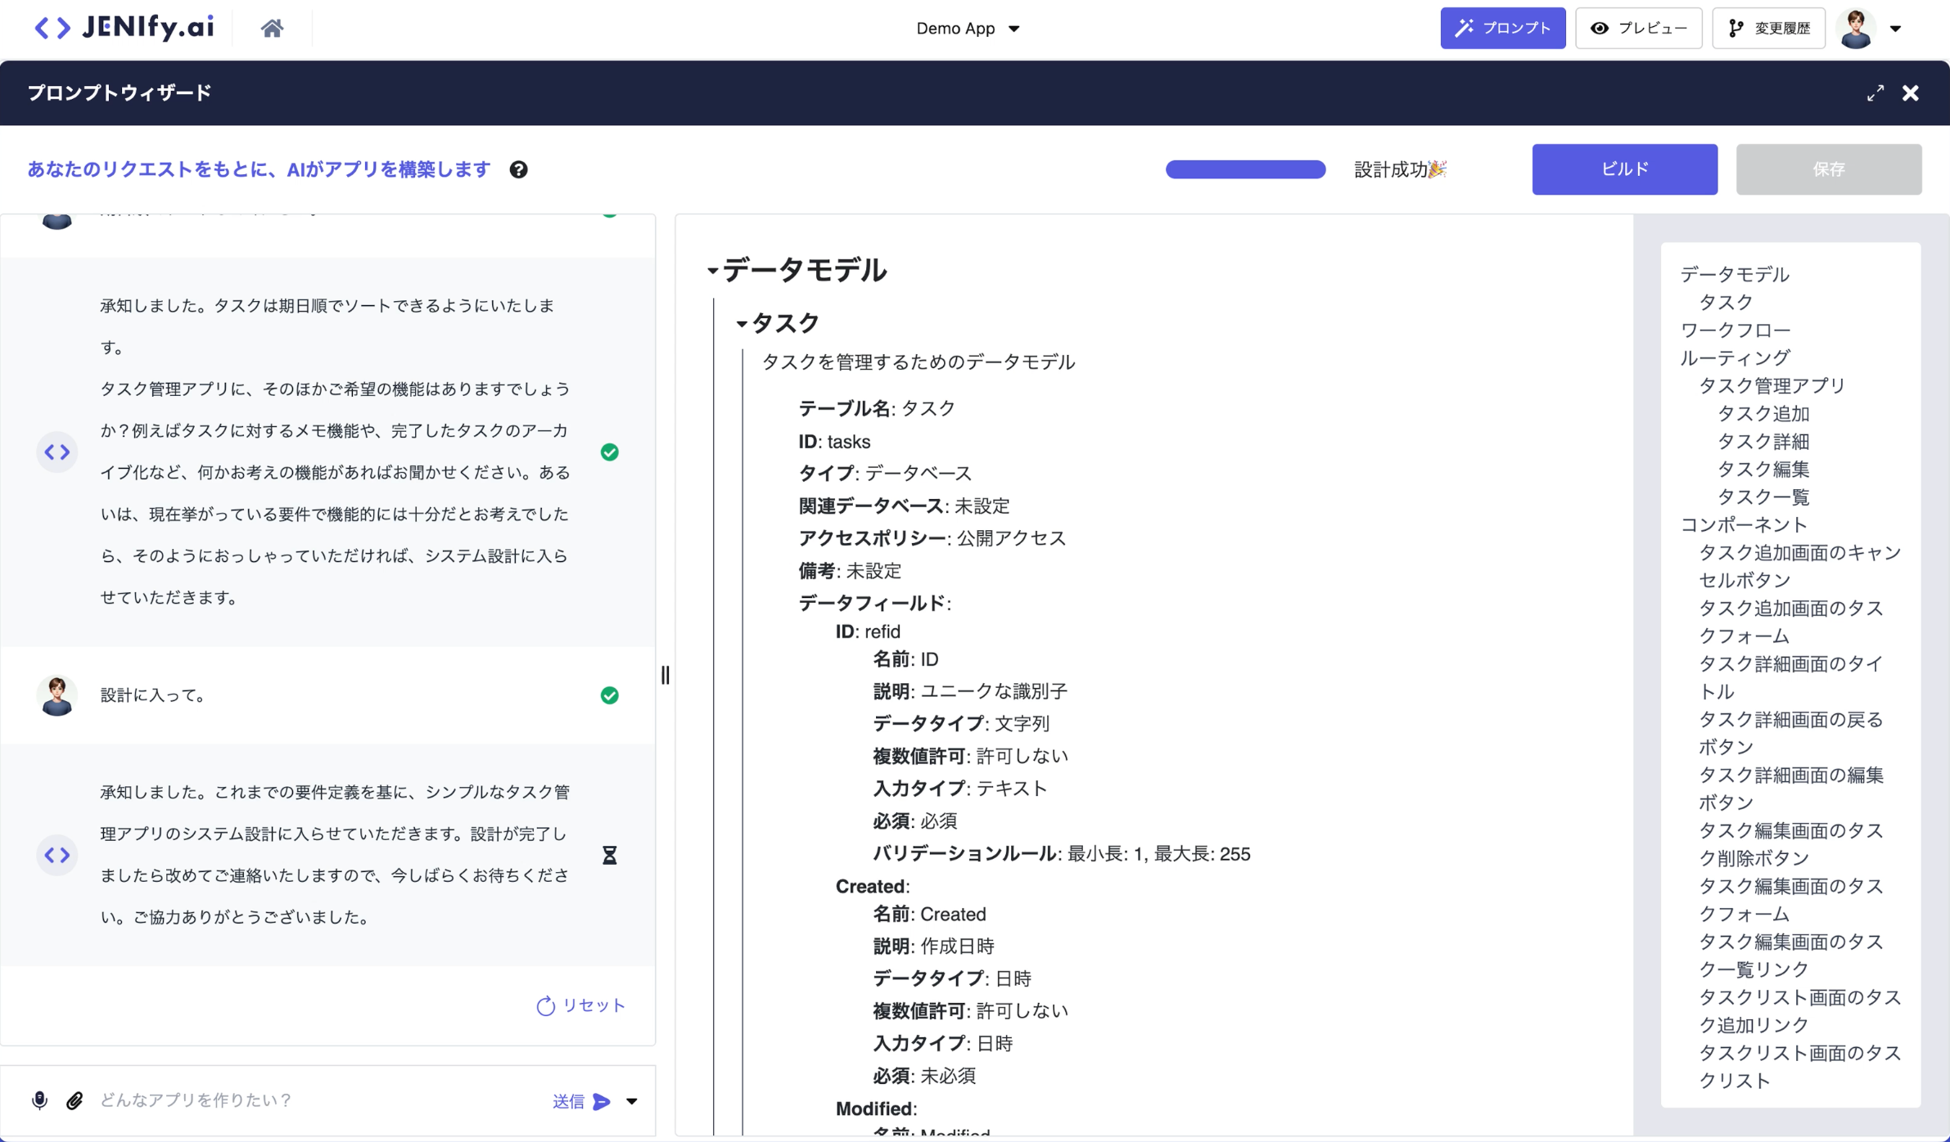
Task: Expand the prompt wizard to fullscreen
Action: click(1875, 93)
